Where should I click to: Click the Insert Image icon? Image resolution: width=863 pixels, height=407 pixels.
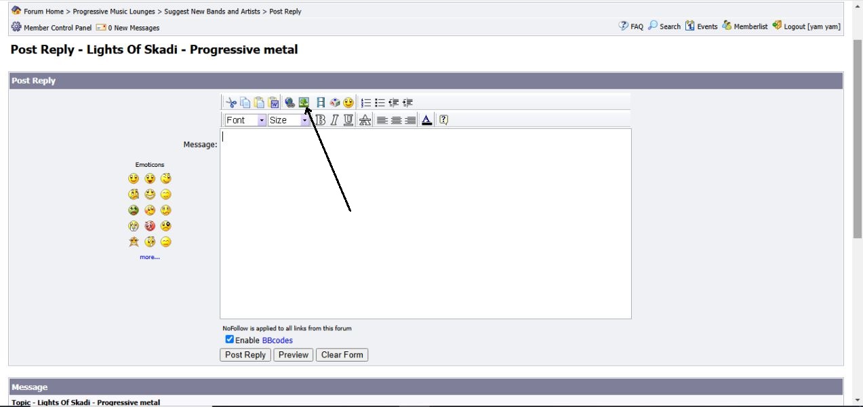[x=304, y=102]
